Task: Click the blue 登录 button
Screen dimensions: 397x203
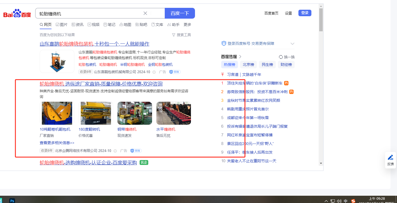Action: coord(305,13)
